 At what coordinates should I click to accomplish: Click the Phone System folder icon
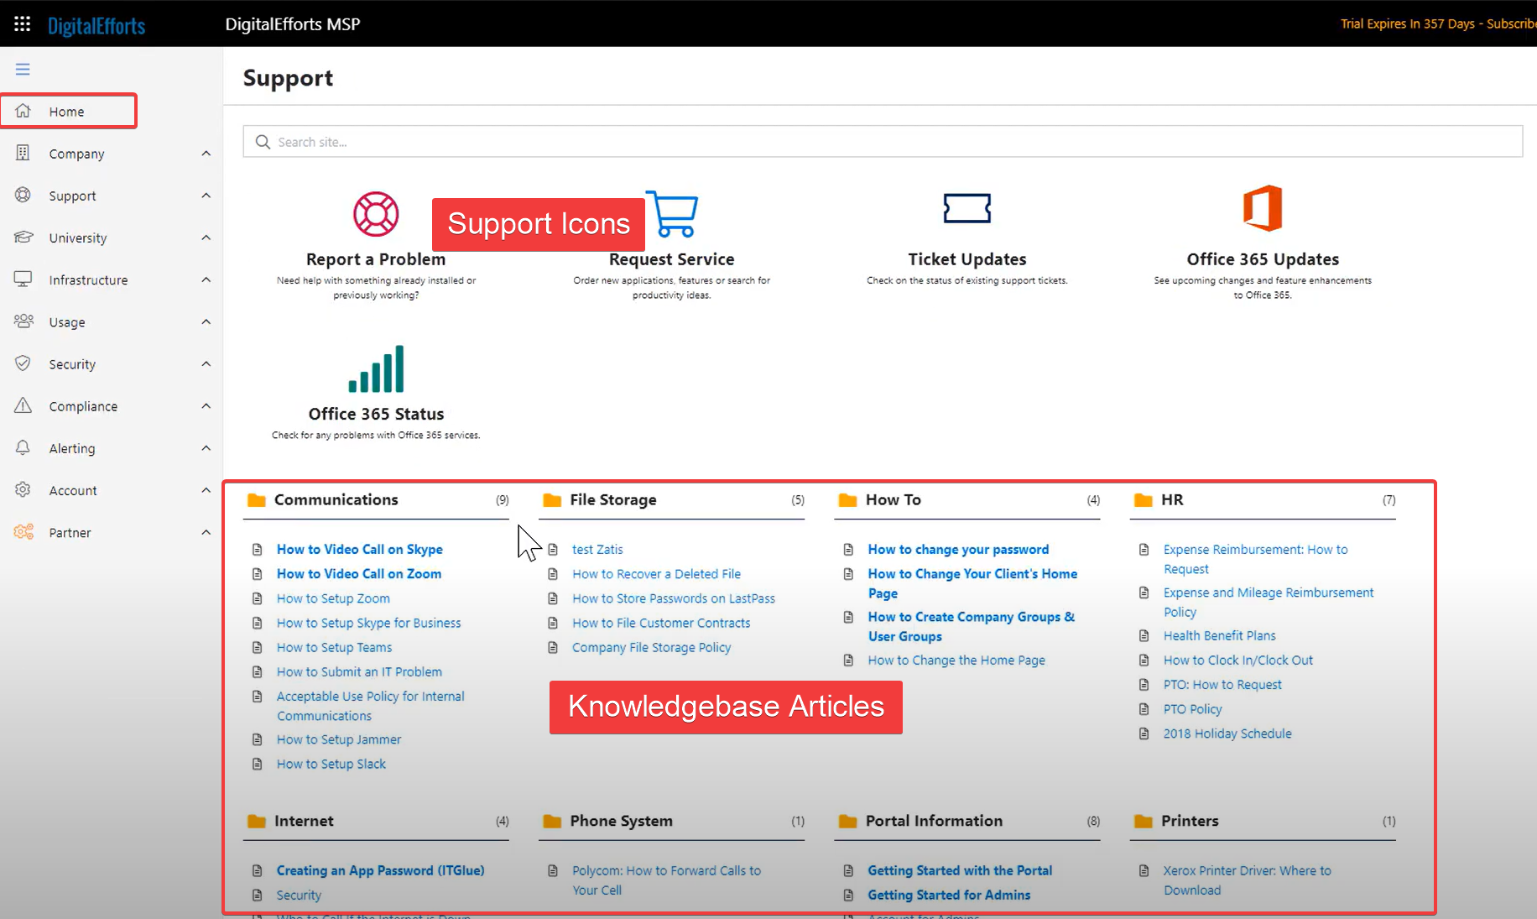[x=552, y=822]
